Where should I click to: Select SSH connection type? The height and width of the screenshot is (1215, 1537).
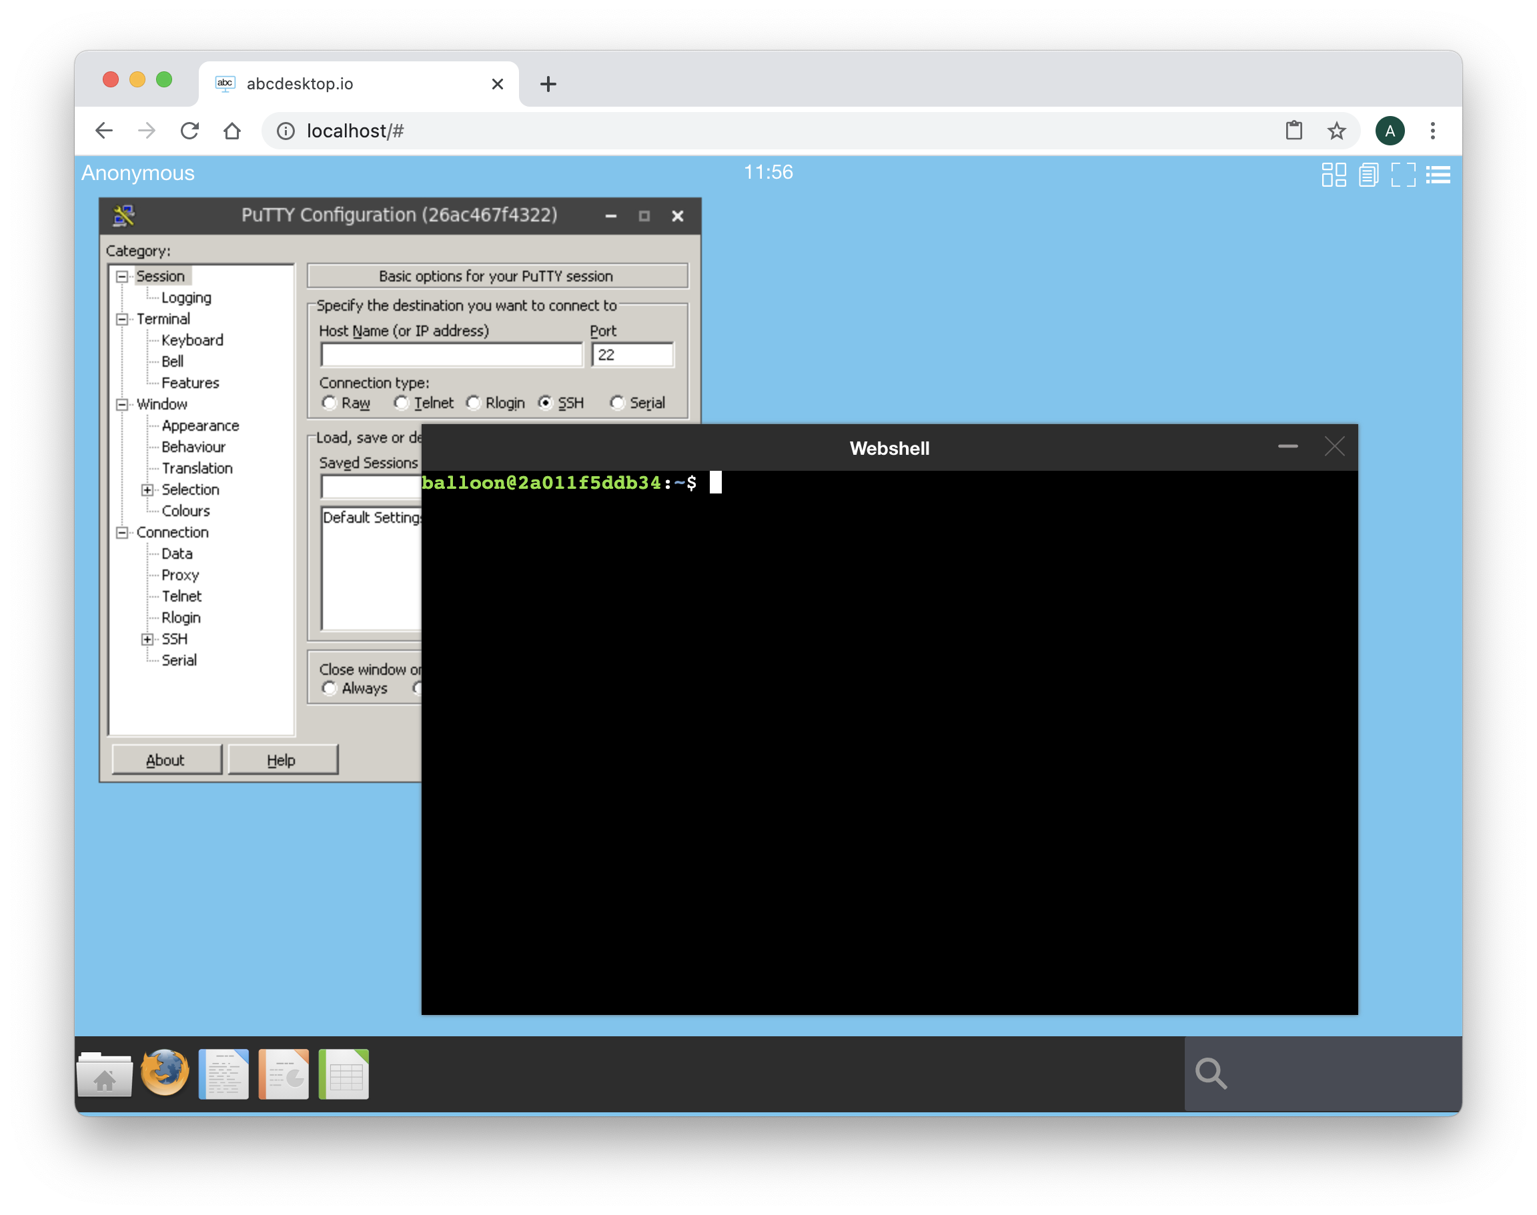pos(561,403)
